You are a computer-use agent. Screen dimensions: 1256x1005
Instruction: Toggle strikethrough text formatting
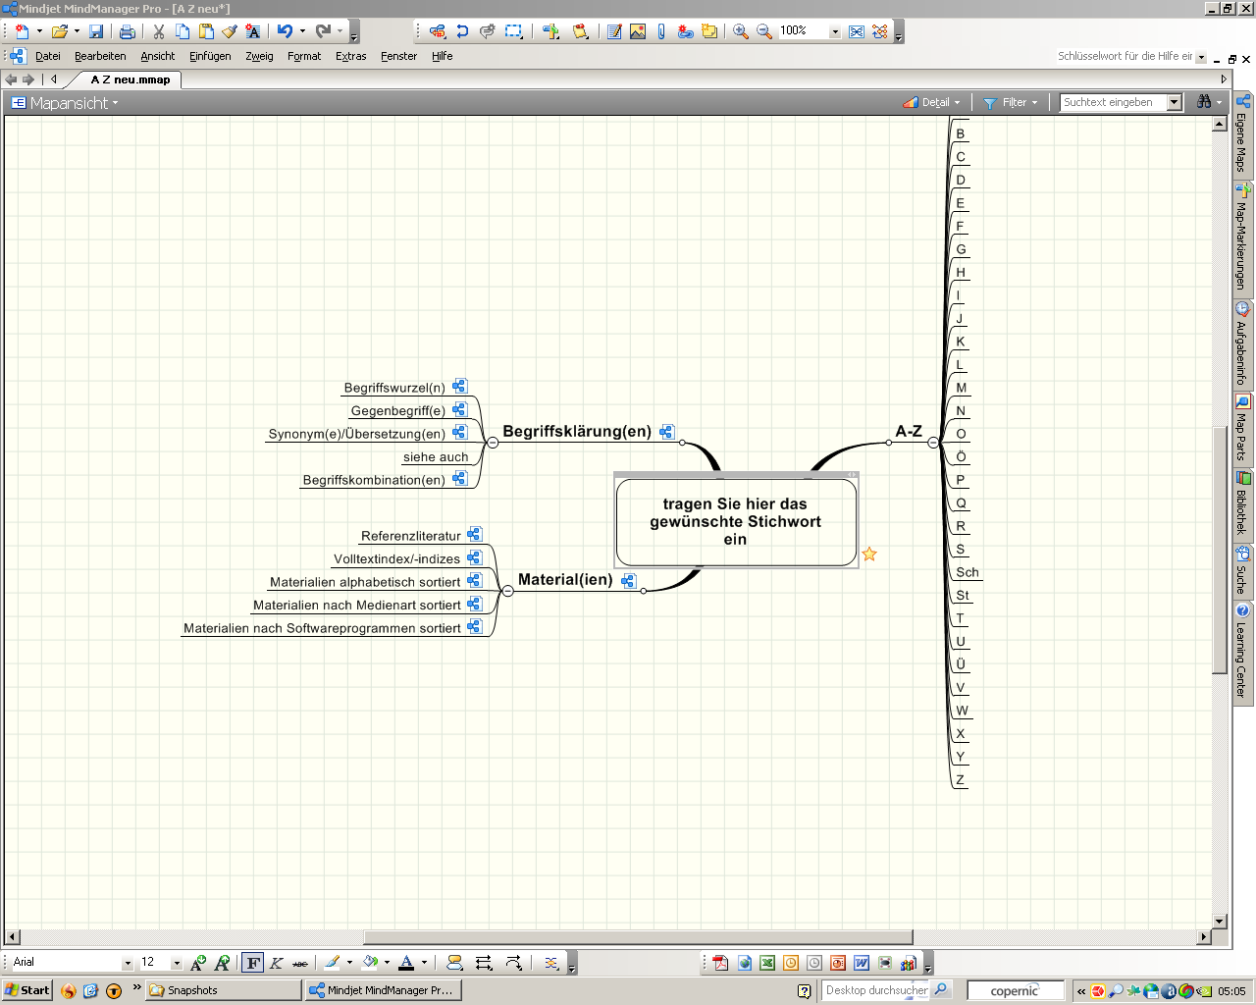(300, 963)
